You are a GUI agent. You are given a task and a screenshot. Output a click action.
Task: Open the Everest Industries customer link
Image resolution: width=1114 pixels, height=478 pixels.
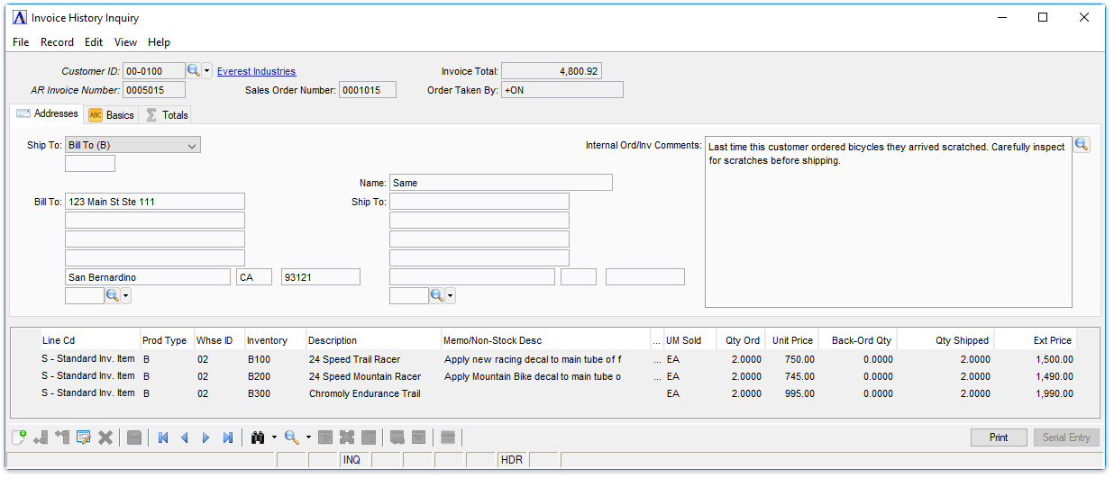256,71
